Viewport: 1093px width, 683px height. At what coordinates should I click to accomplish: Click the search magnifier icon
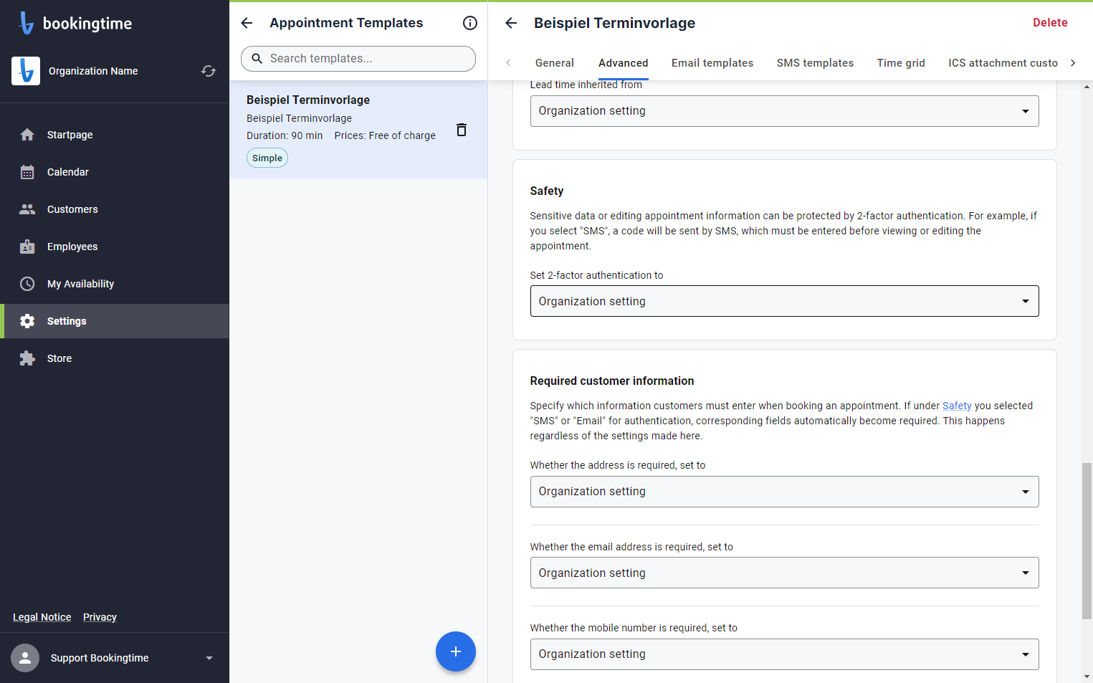[257, 59]
